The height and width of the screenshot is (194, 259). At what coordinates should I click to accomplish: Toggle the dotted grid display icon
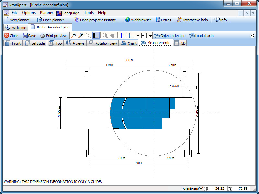click(88, 36)
